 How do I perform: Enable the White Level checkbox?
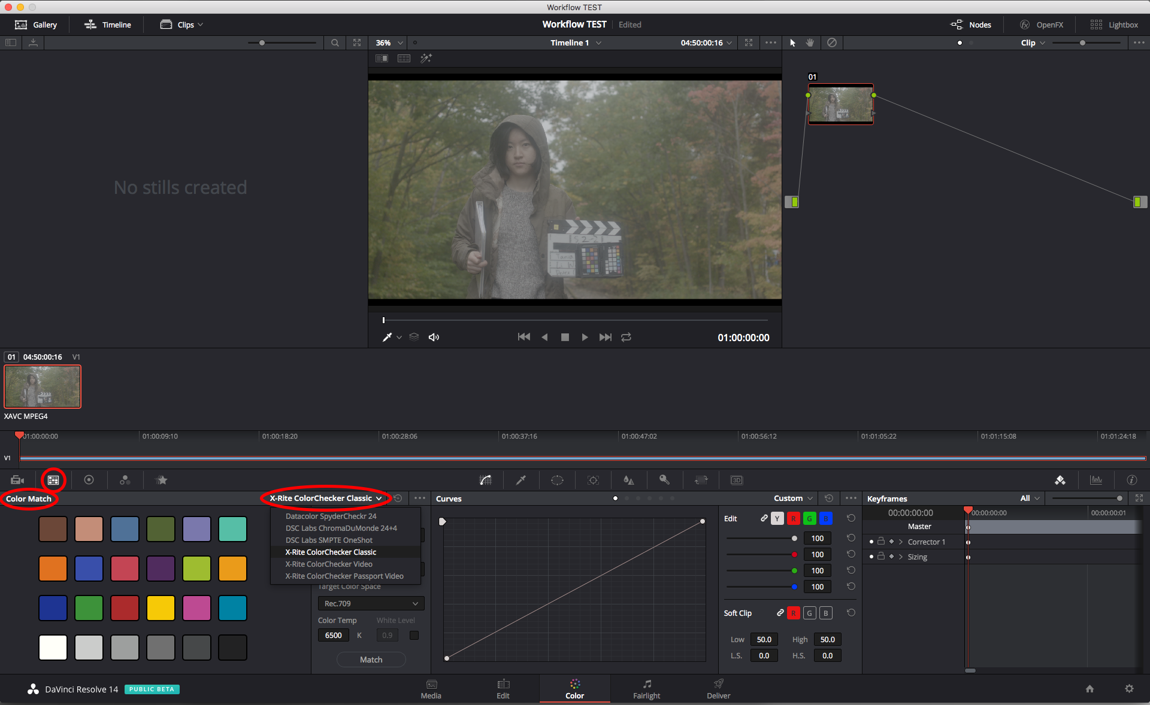point(414,635)
